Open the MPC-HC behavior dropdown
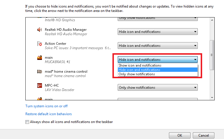224x139 pixels. tap(158, 88)
